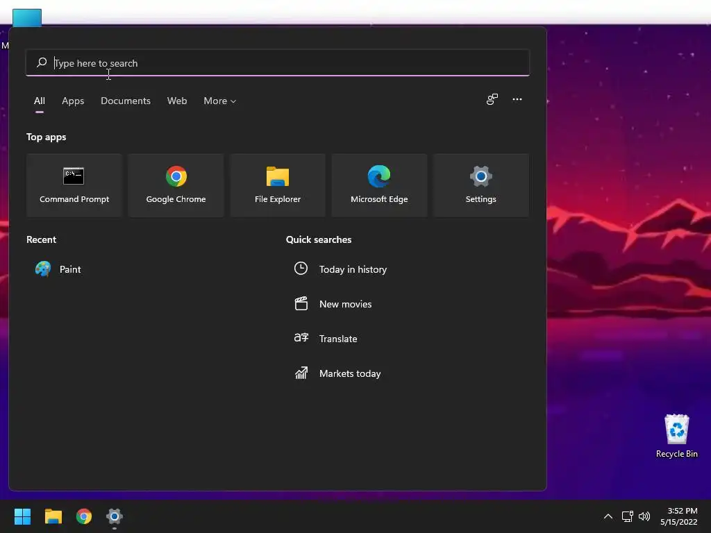The width and height of the screenshot is (711, 533).
Task: Expand the More dropdown filter
Action: coord(220,101)
